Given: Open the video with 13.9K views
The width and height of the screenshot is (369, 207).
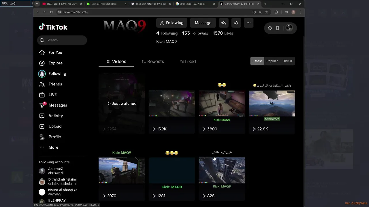Looking at the screenshot, I should 172,103.
